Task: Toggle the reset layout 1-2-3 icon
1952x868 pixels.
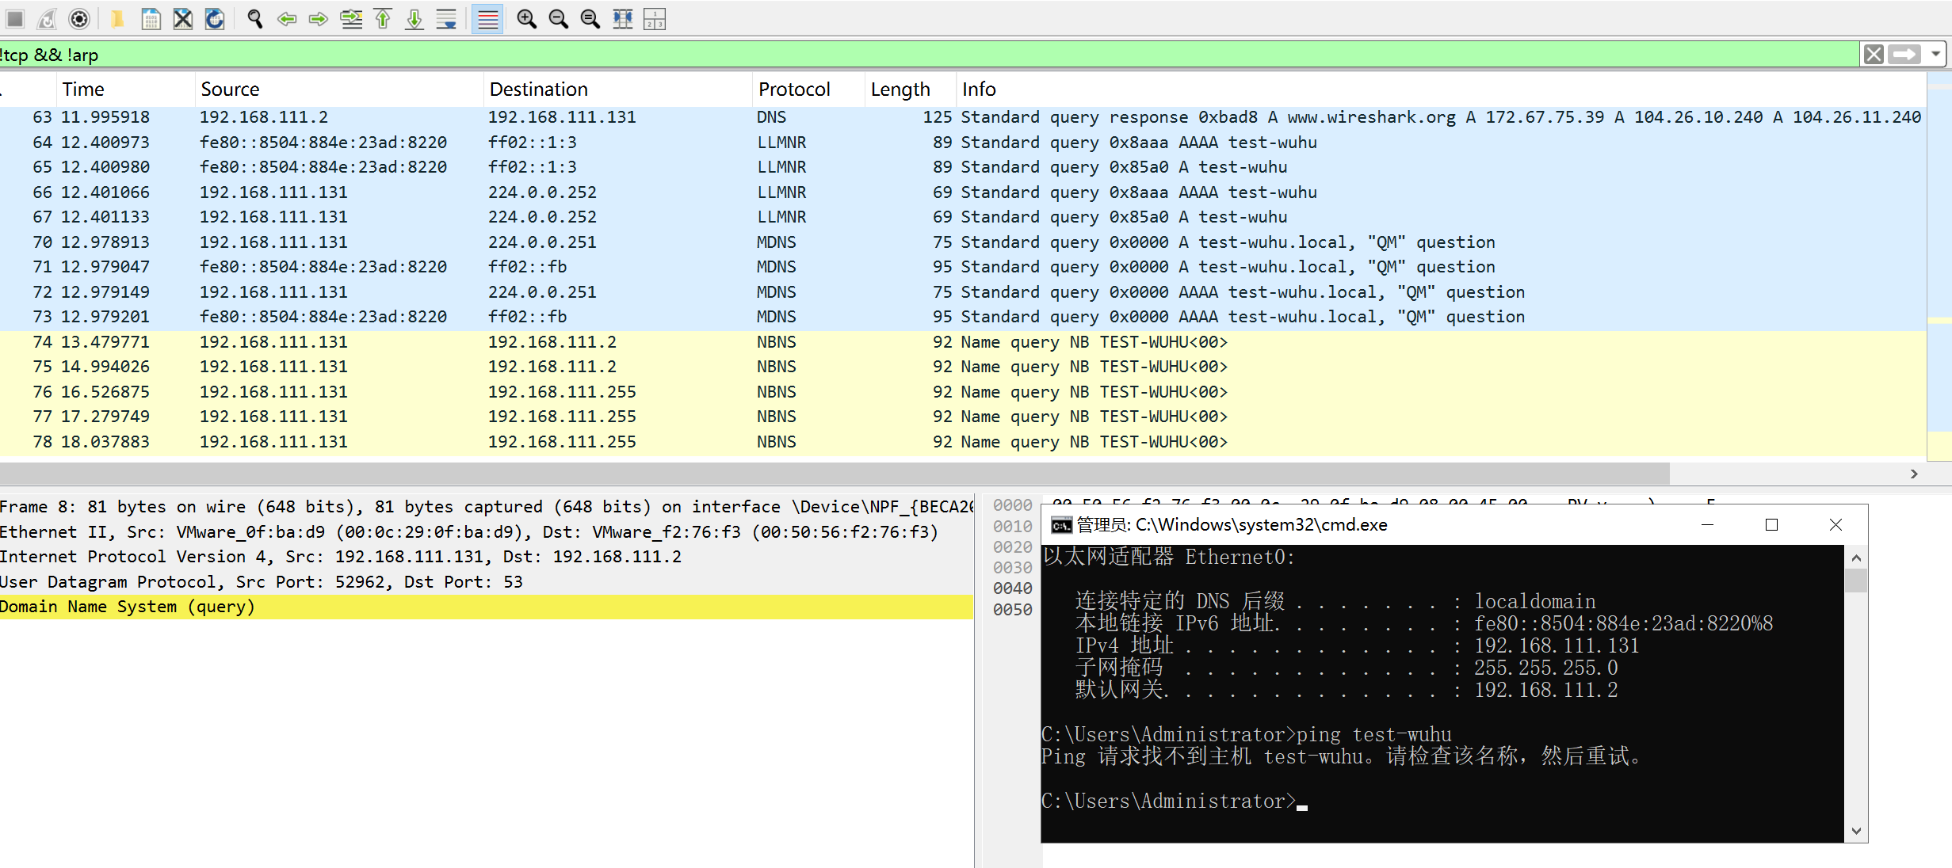Action: 655,18
